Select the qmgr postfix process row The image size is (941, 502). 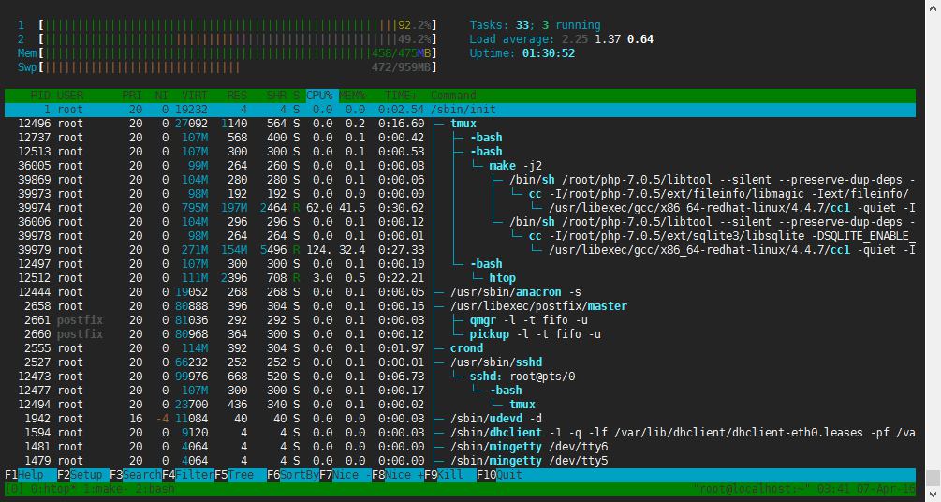coord(461,320)
